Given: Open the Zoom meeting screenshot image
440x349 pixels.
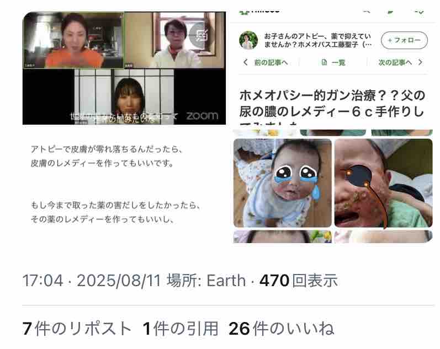Looking at the screenshot, I should [124, 68].
